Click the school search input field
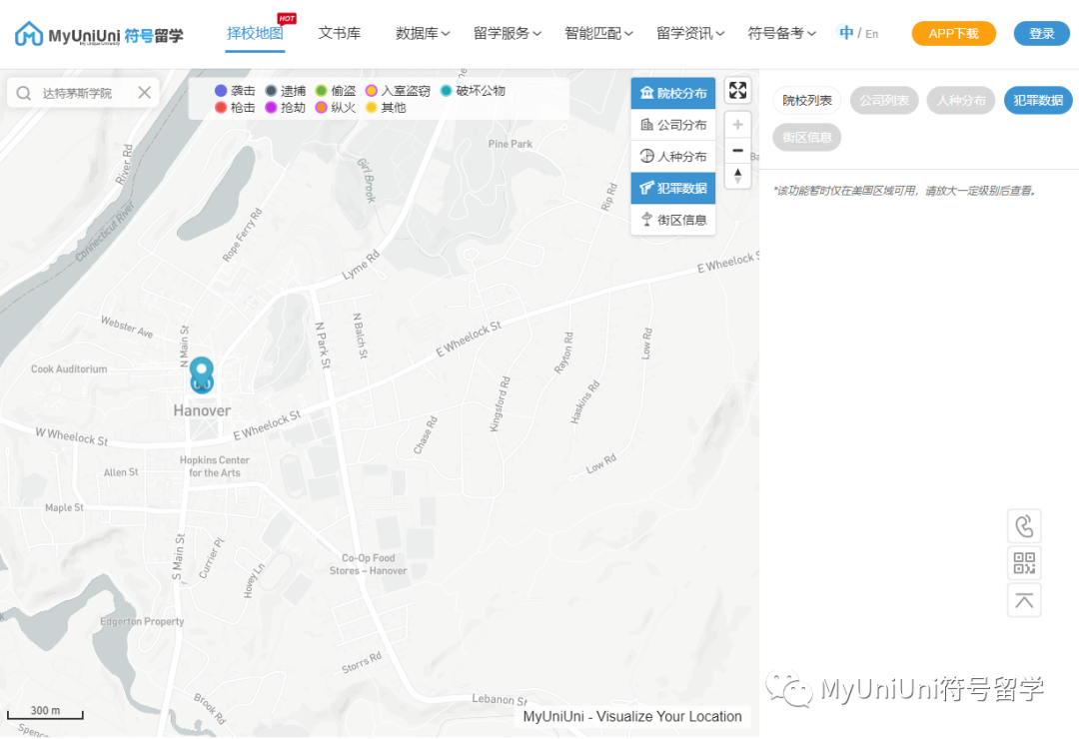 pos(80,92)
